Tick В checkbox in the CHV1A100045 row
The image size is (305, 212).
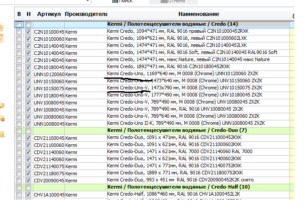[19, 195]
